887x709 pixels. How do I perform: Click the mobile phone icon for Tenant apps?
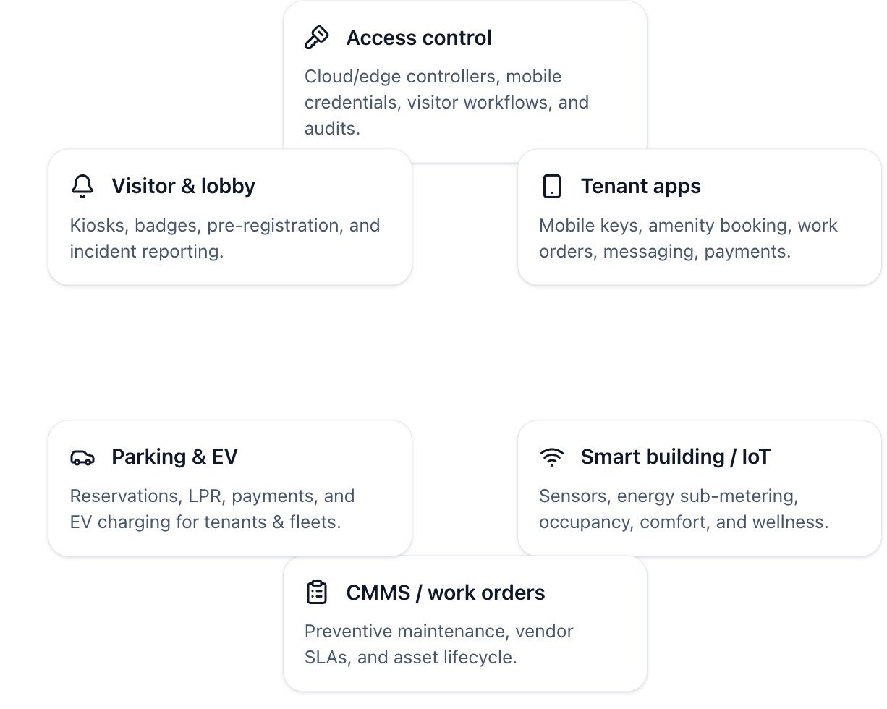point(551,186)
